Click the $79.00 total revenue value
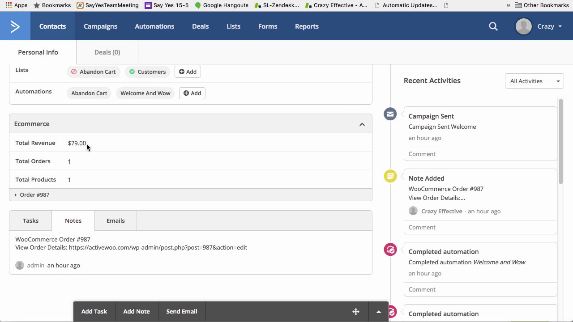The image size is (573, 322). coord(77,143)
